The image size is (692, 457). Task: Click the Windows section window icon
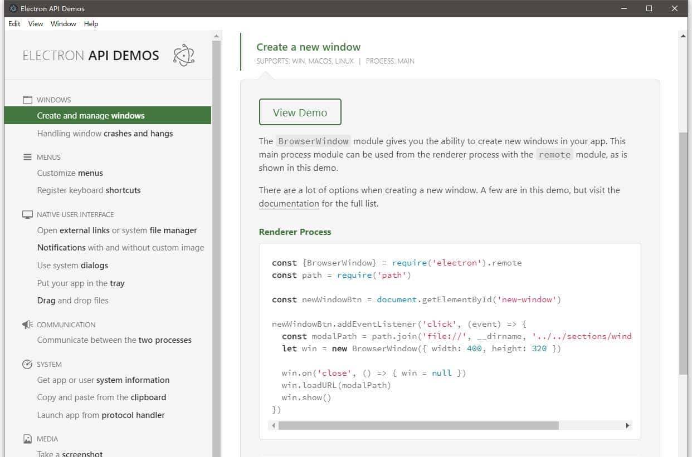[x=27, y=100]
